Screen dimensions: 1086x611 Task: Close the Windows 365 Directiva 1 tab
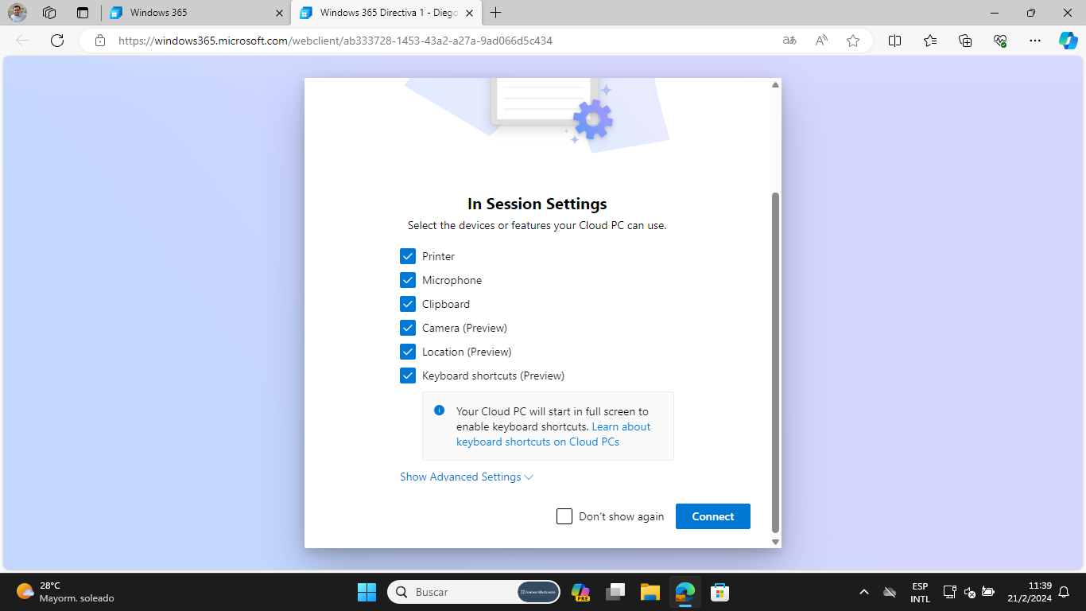(470, 13)
